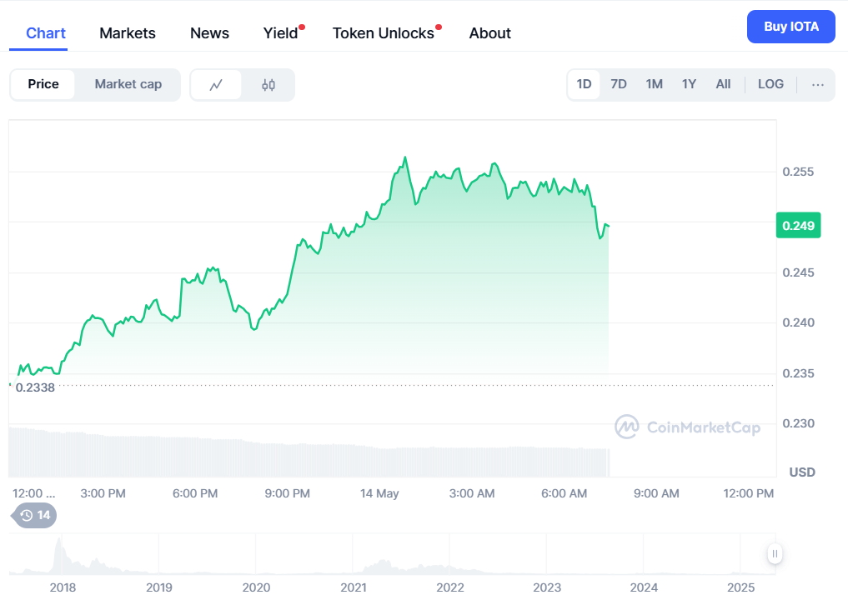Image resolution: width=848 pixels, height=610 pixels.
Task: Click the timeline range pause handle
Action: [x=775, y=553]
